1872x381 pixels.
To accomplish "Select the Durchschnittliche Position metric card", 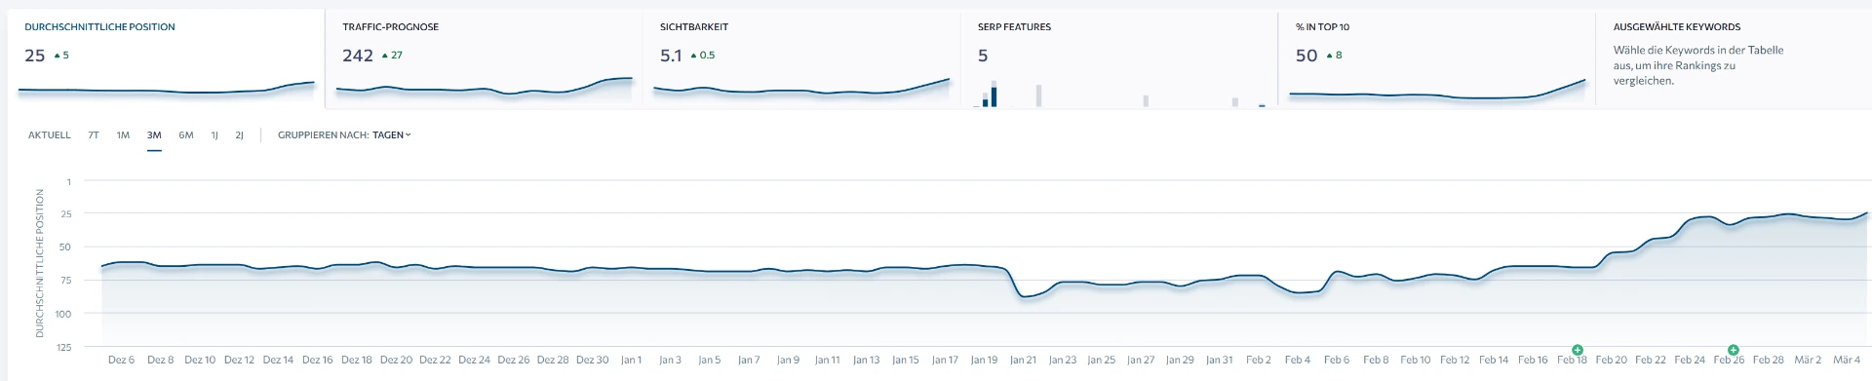I will pyautogui.click(x=167, y=58).
